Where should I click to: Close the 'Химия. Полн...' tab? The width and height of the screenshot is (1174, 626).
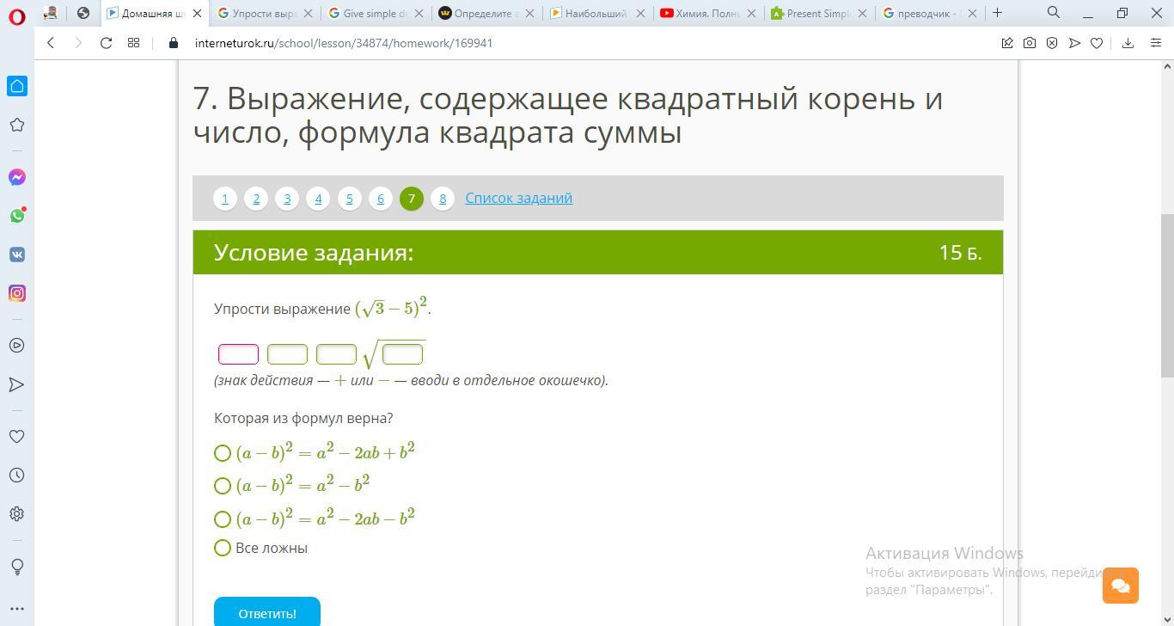pos(751,13)
